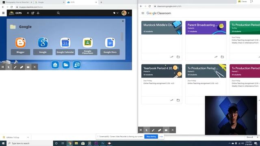Click Hide on the screen sharing notice
The image size is (260, 146).
pyautogui.click(x=161, y=137)
